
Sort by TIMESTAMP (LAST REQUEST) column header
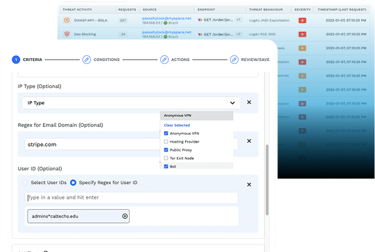pos(342,10)
